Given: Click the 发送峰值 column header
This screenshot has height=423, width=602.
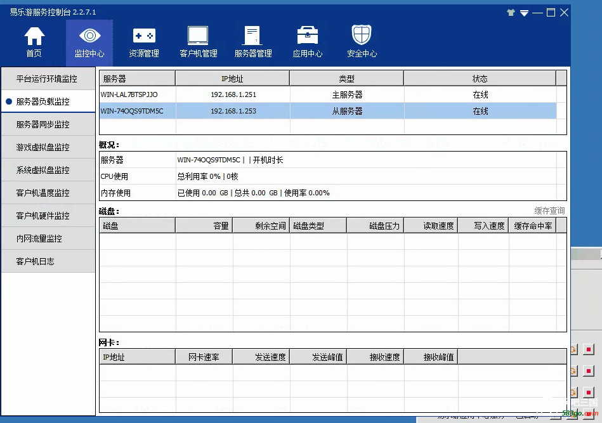Looking at the screenshot, I should click(x=318, y=357).
